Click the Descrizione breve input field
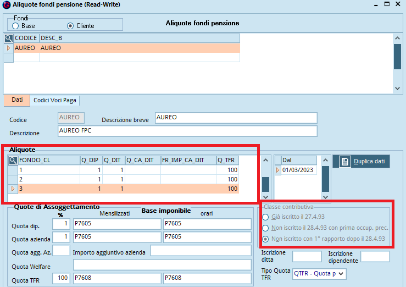The image size is (406, 287). (x=236, y=118)
